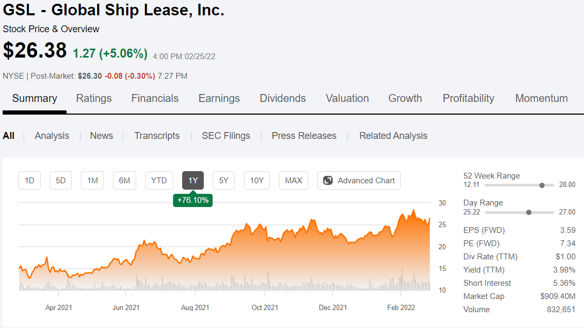Choose the 5Y chart range

[224, 181]
